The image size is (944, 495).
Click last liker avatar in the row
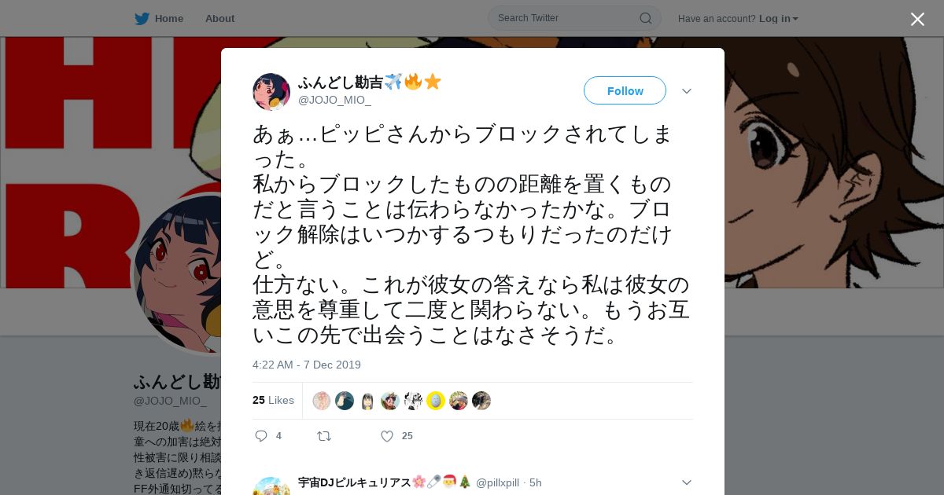[481, 401]
